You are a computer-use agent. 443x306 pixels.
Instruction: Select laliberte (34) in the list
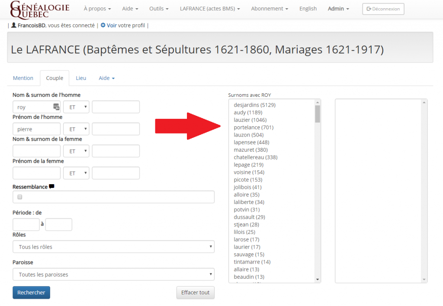249,202
